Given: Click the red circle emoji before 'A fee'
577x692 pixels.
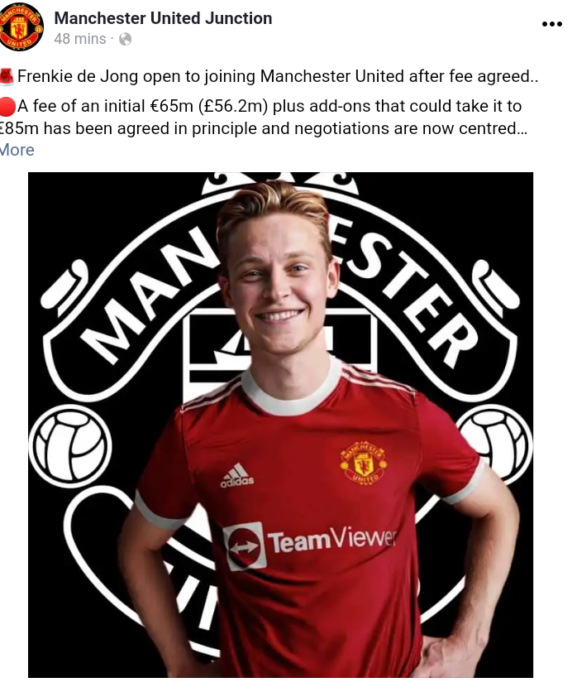Looking at the screenshot, I should pos(7,106).
